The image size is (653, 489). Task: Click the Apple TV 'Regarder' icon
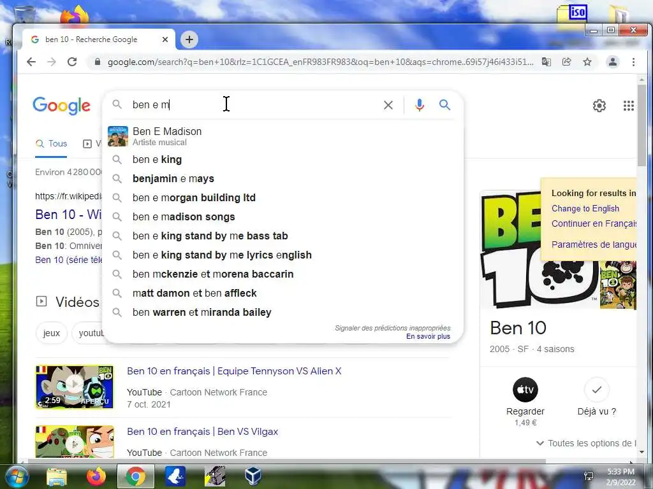(525, 390)
